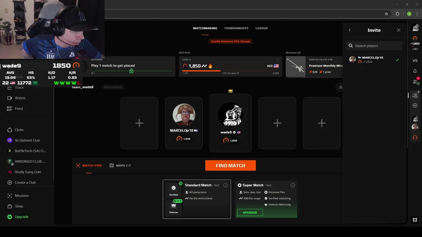
Task: Click '+151 to Level 10' text
Action: [230, 73]
